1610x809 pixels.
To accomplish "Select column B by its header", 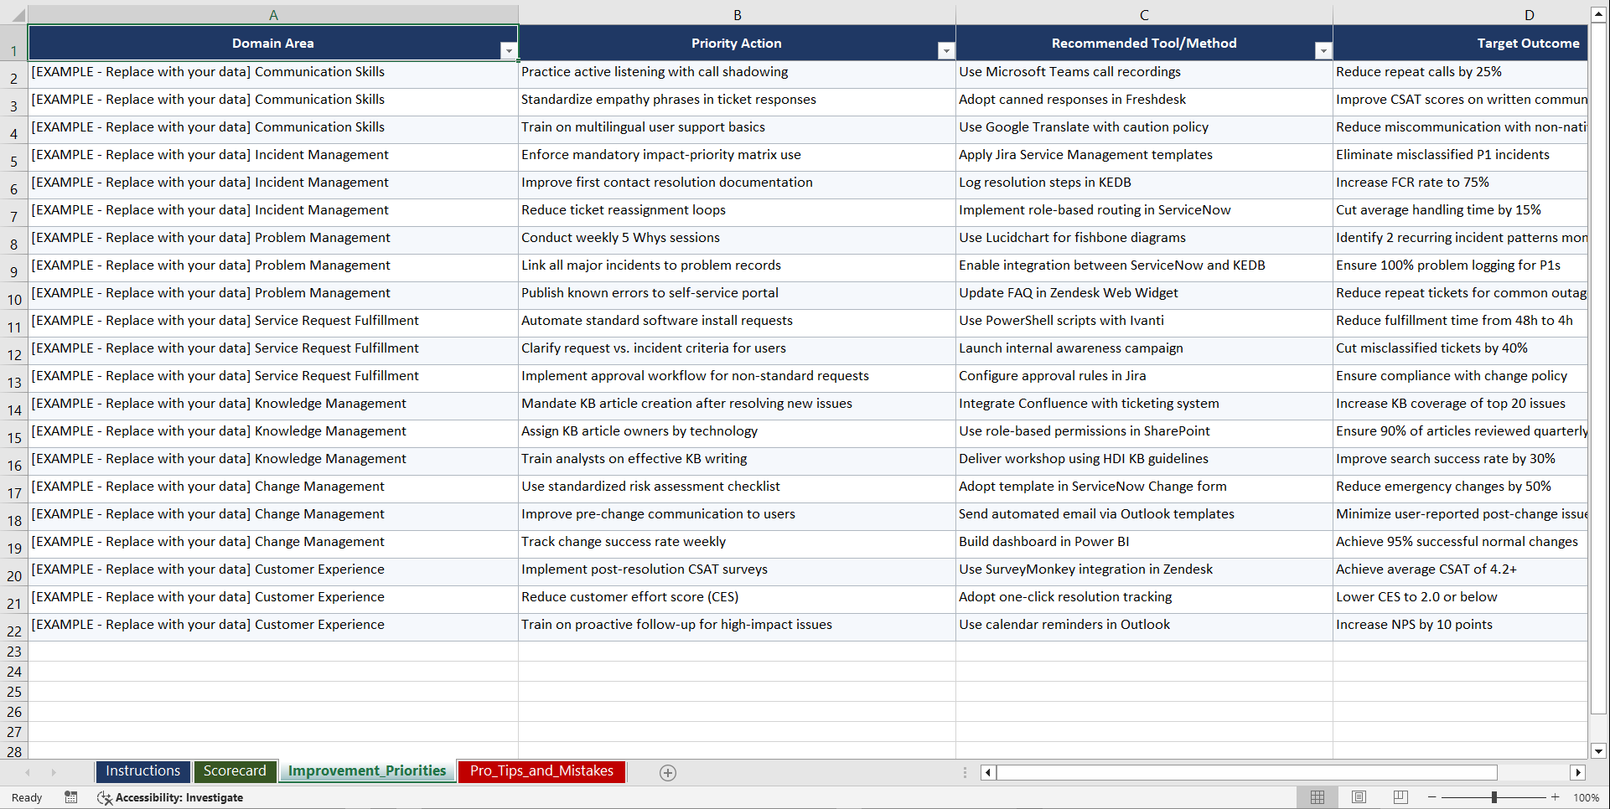I will 737,13.
